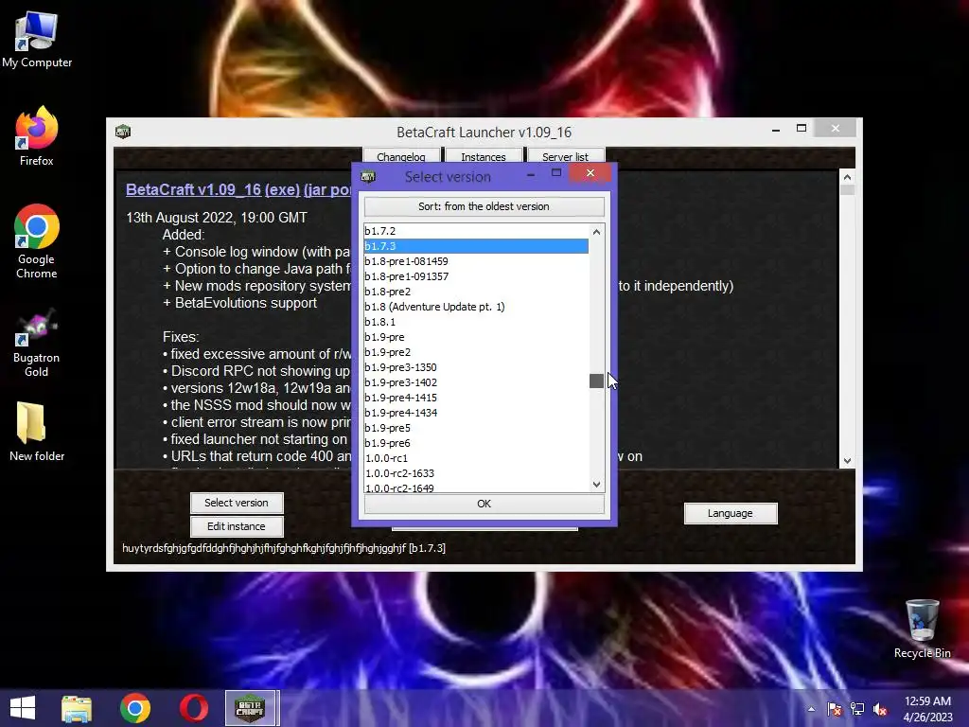Open Google Chrome desktop shortcut

pos(37,241)
